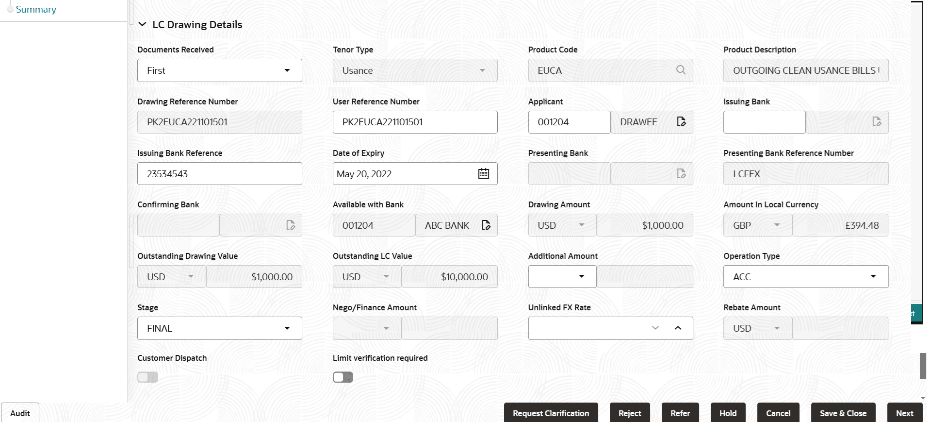Viewport: 930px width, 422px height.
Task: Open the Presenting Bank details icon
Action: click(x=681, y=173)
